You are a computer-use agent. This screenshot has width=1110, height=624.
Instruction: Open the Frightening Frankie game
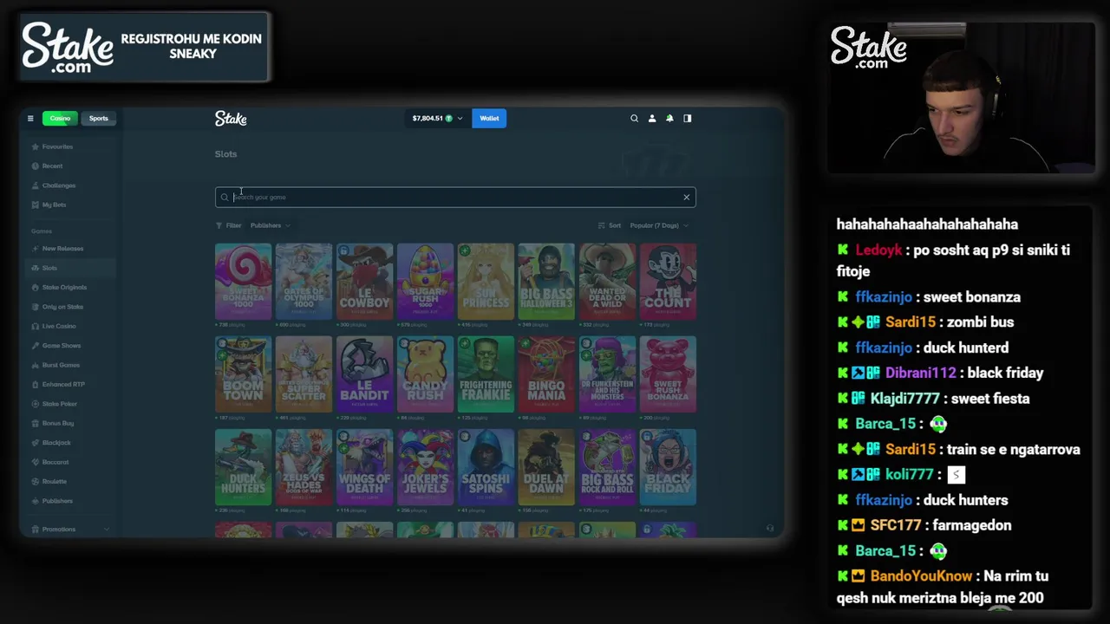pyautogui.click(x=486, y=374)
